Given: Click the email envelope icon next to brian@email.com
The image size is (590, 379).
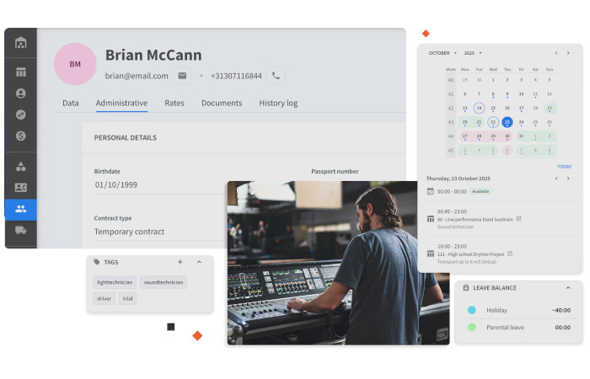Looking at the screenshot, I should click(x=182, y=76).
